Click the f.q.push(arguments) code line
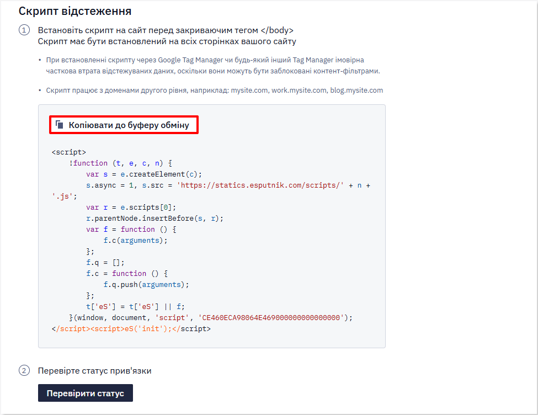 click(x=146, y=285)
